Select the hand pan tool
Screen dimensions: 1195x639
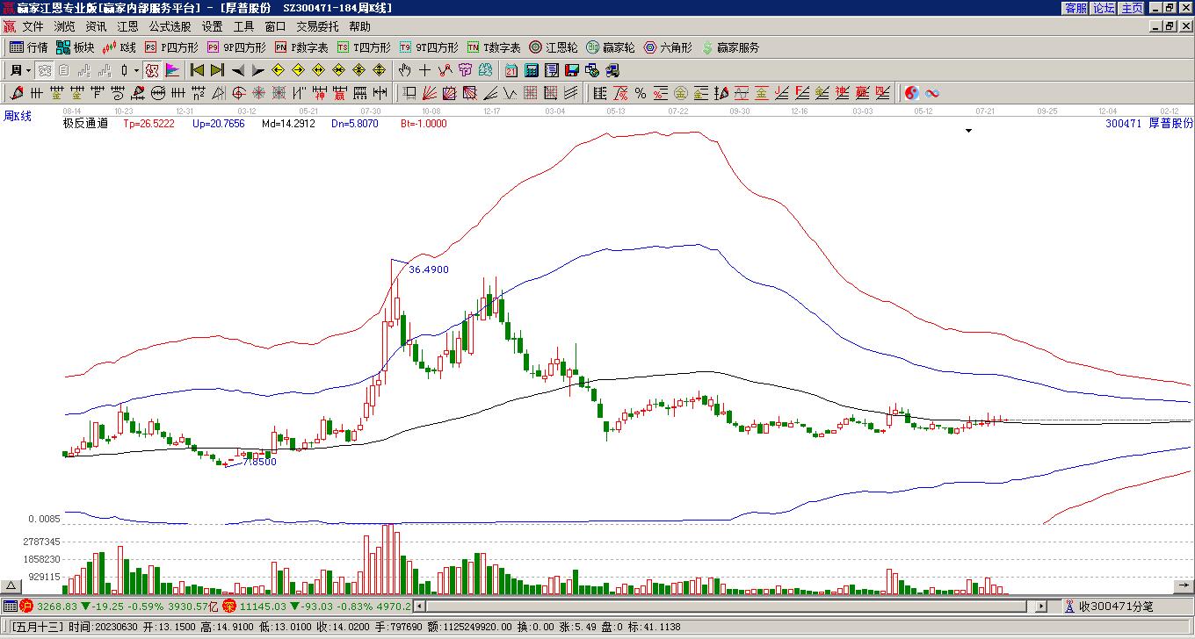pyautogui.click(x=404, y=70)
